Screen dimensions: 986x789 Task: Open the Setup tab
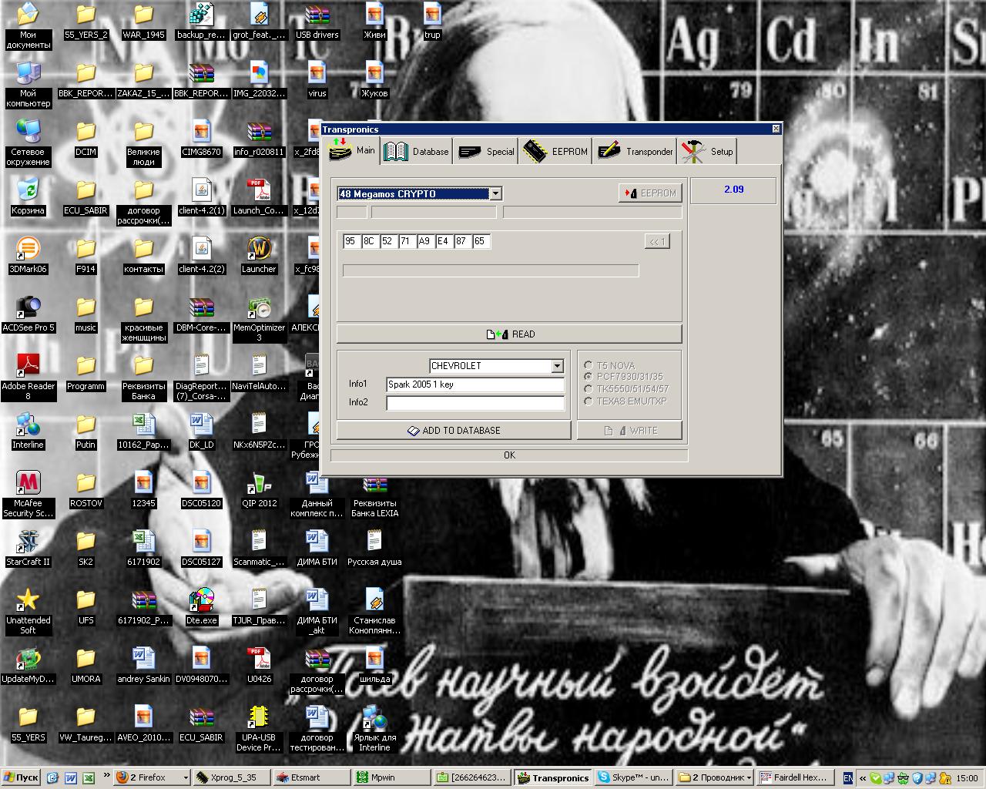(x=707, y=151)
